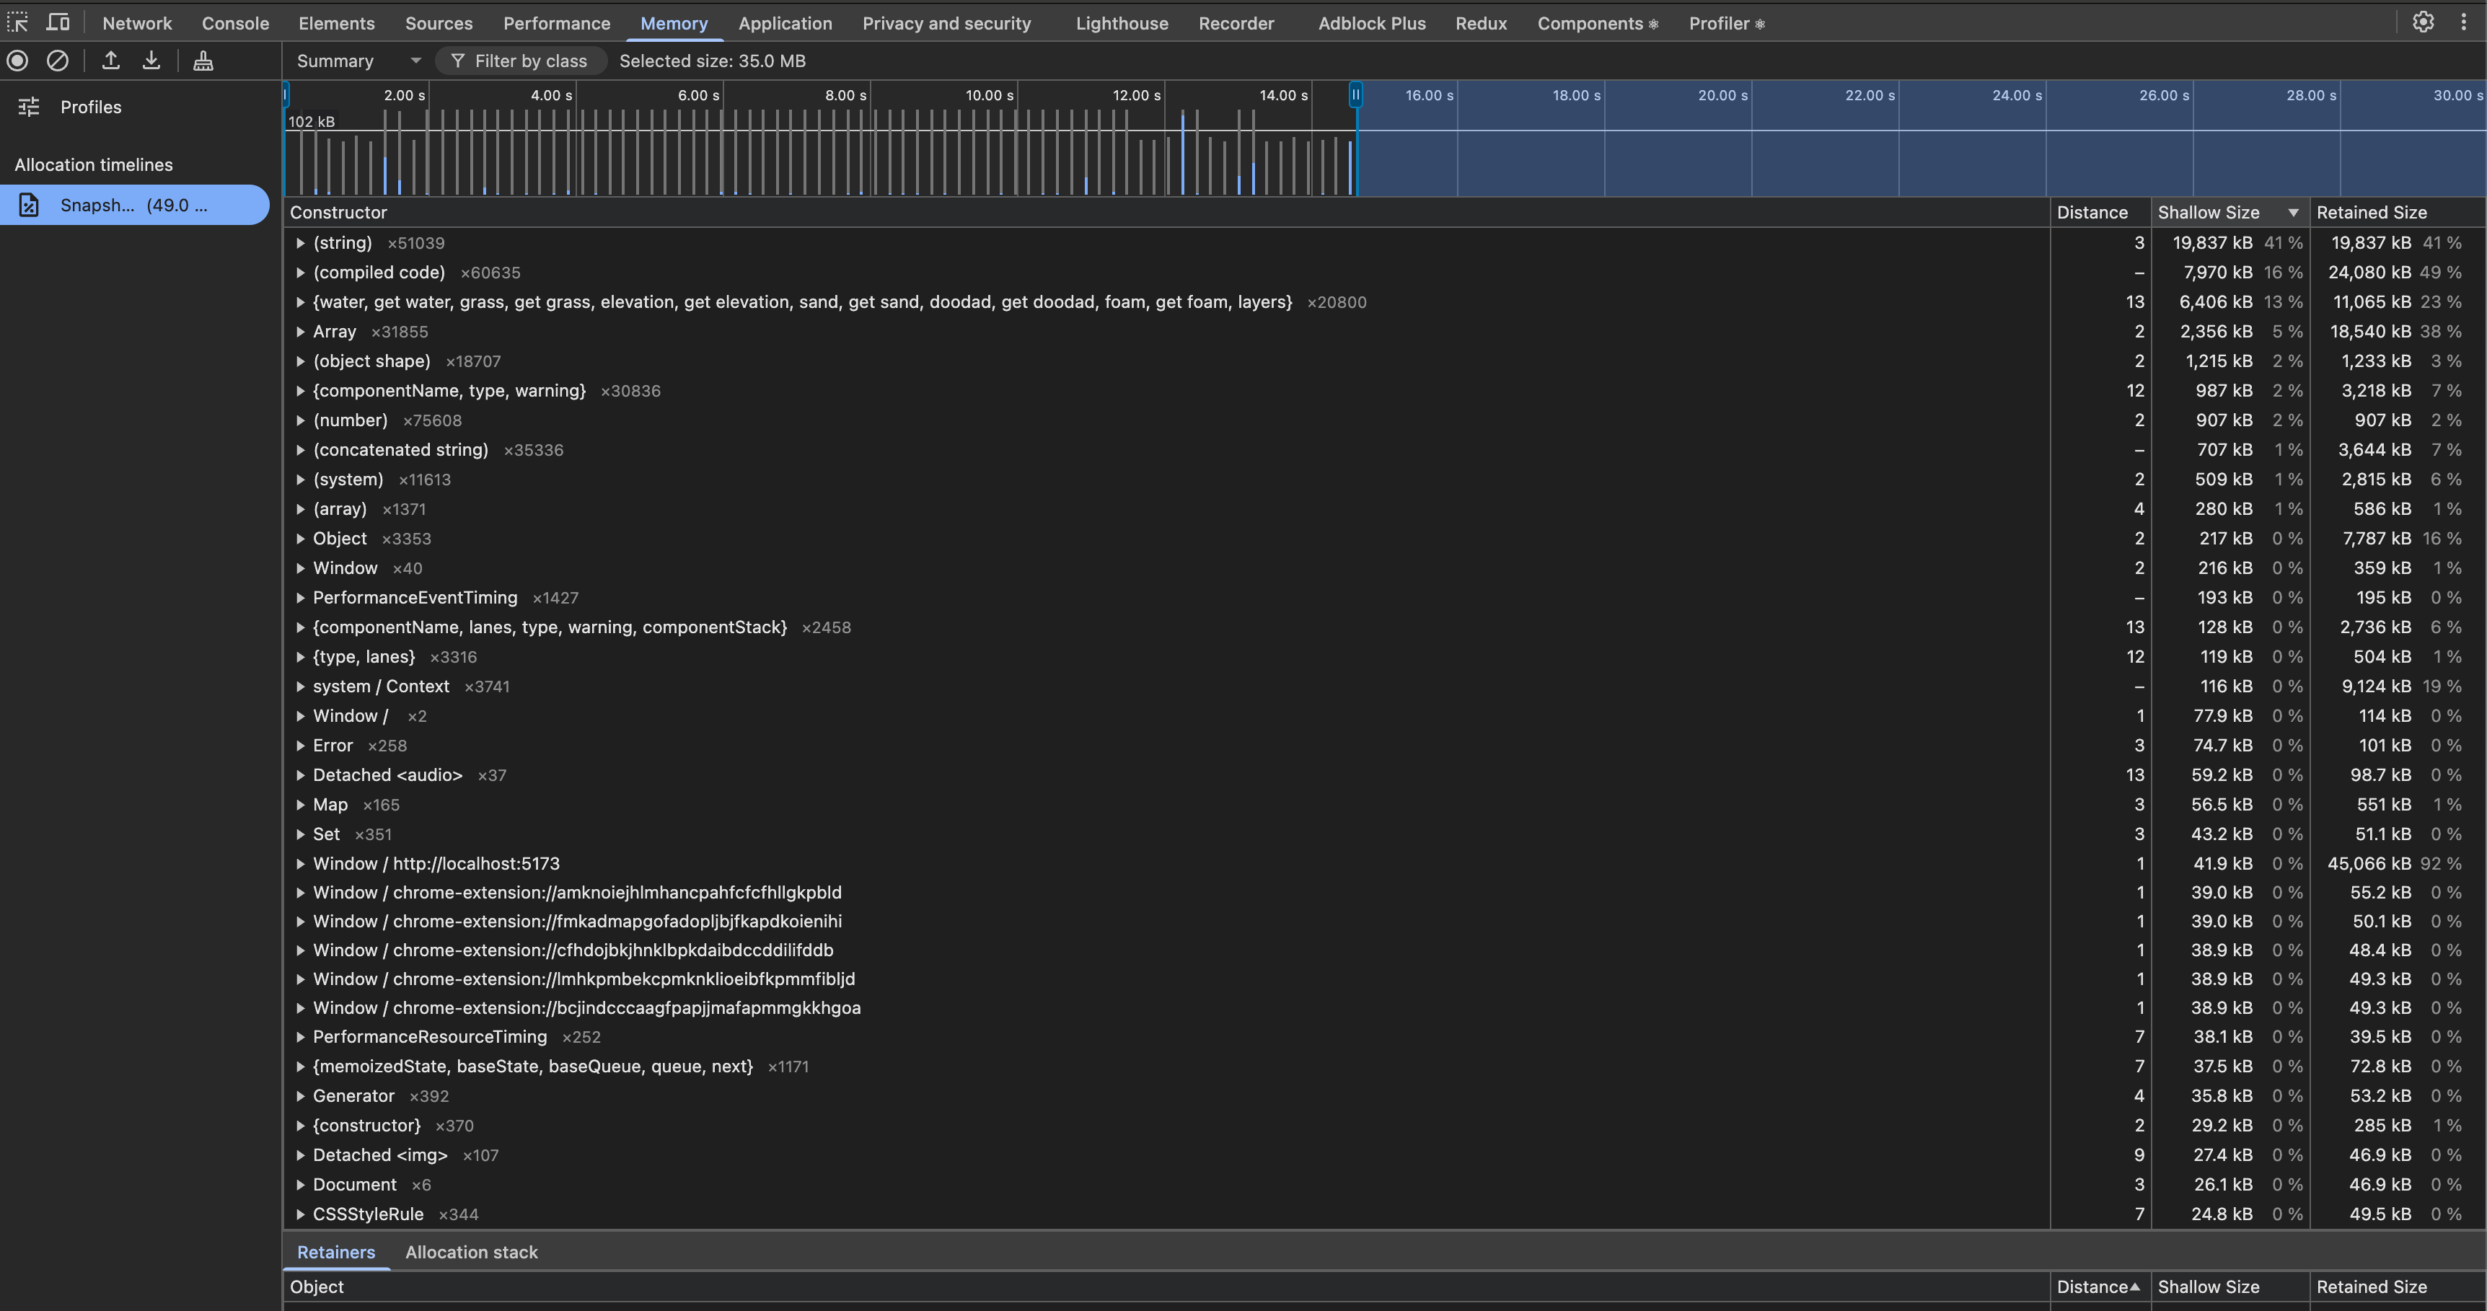Click the inspect element selector icon
This screenshot has height=1311, width=2487.
(x=17, y=22)
